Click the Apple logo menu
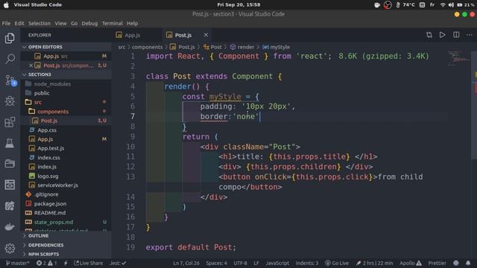 [x=6, y=5]
